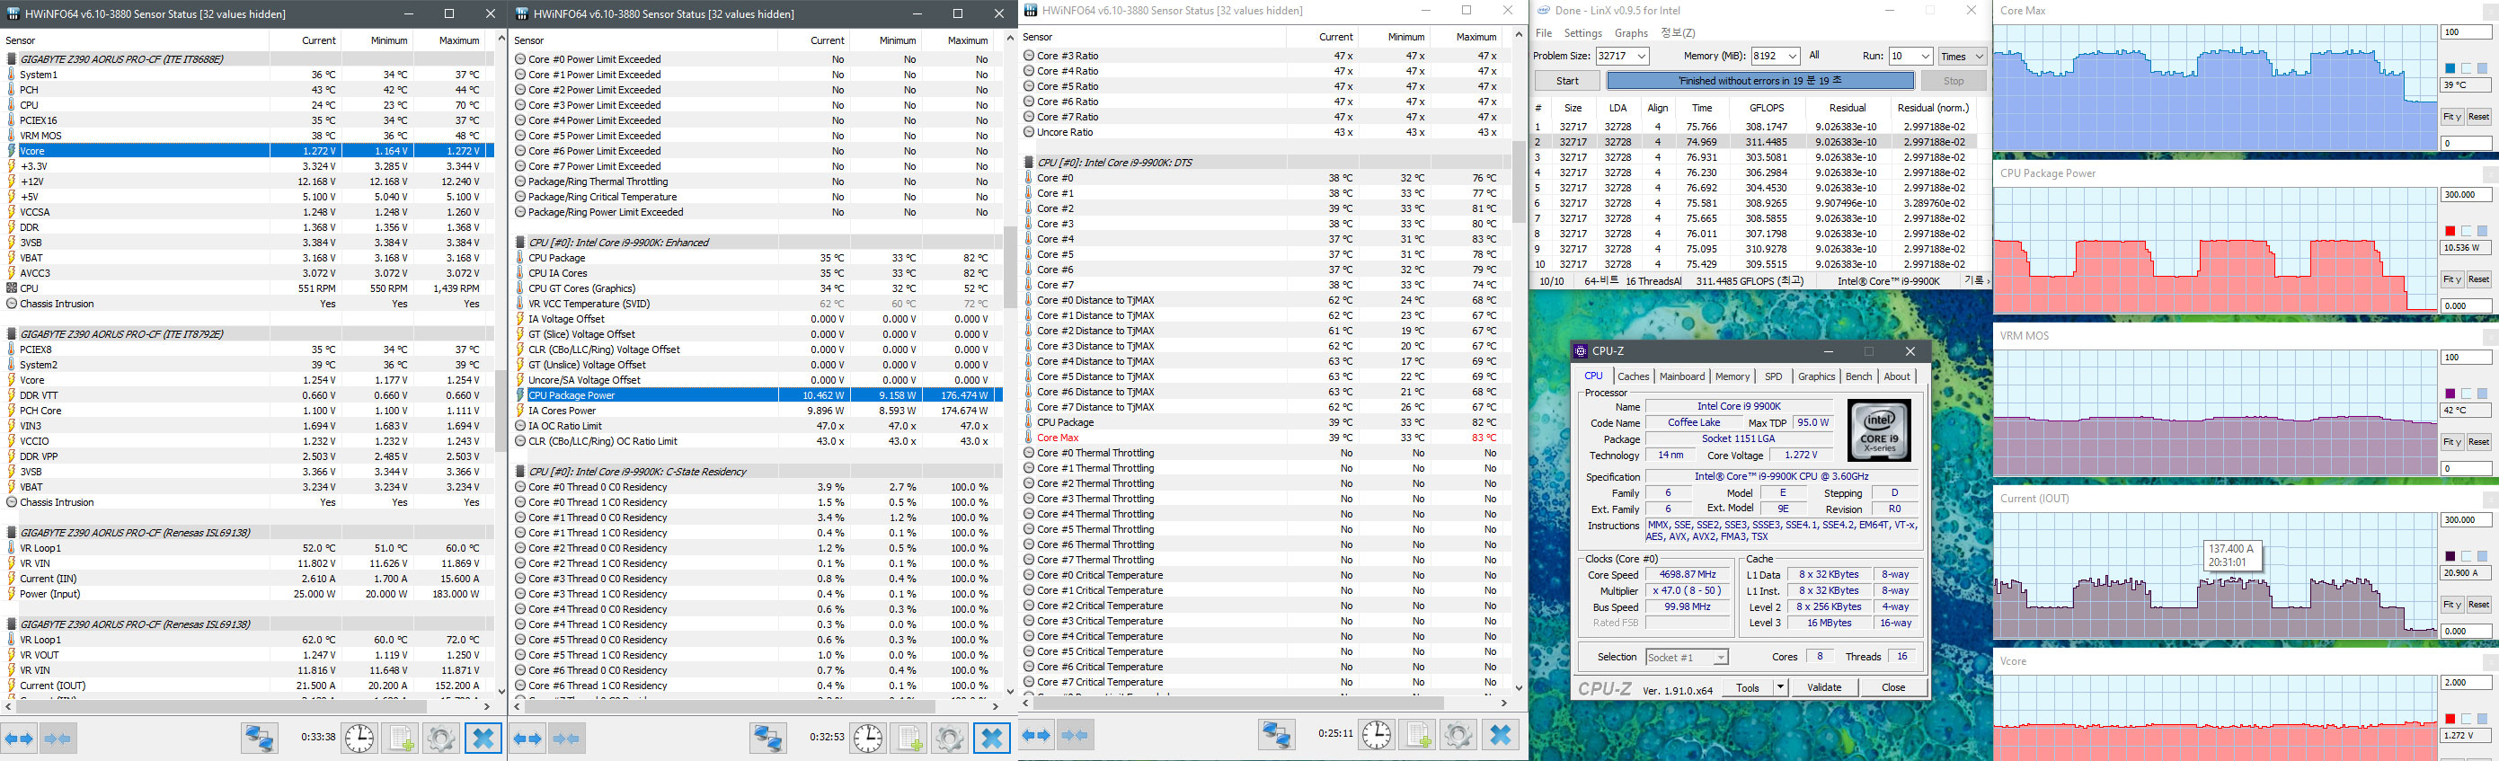Viewport: 2499px width, 761px height.
Task: Click expand arrows in HWiNFO window timed 0:33:38
Action: [x=20, y=739]
